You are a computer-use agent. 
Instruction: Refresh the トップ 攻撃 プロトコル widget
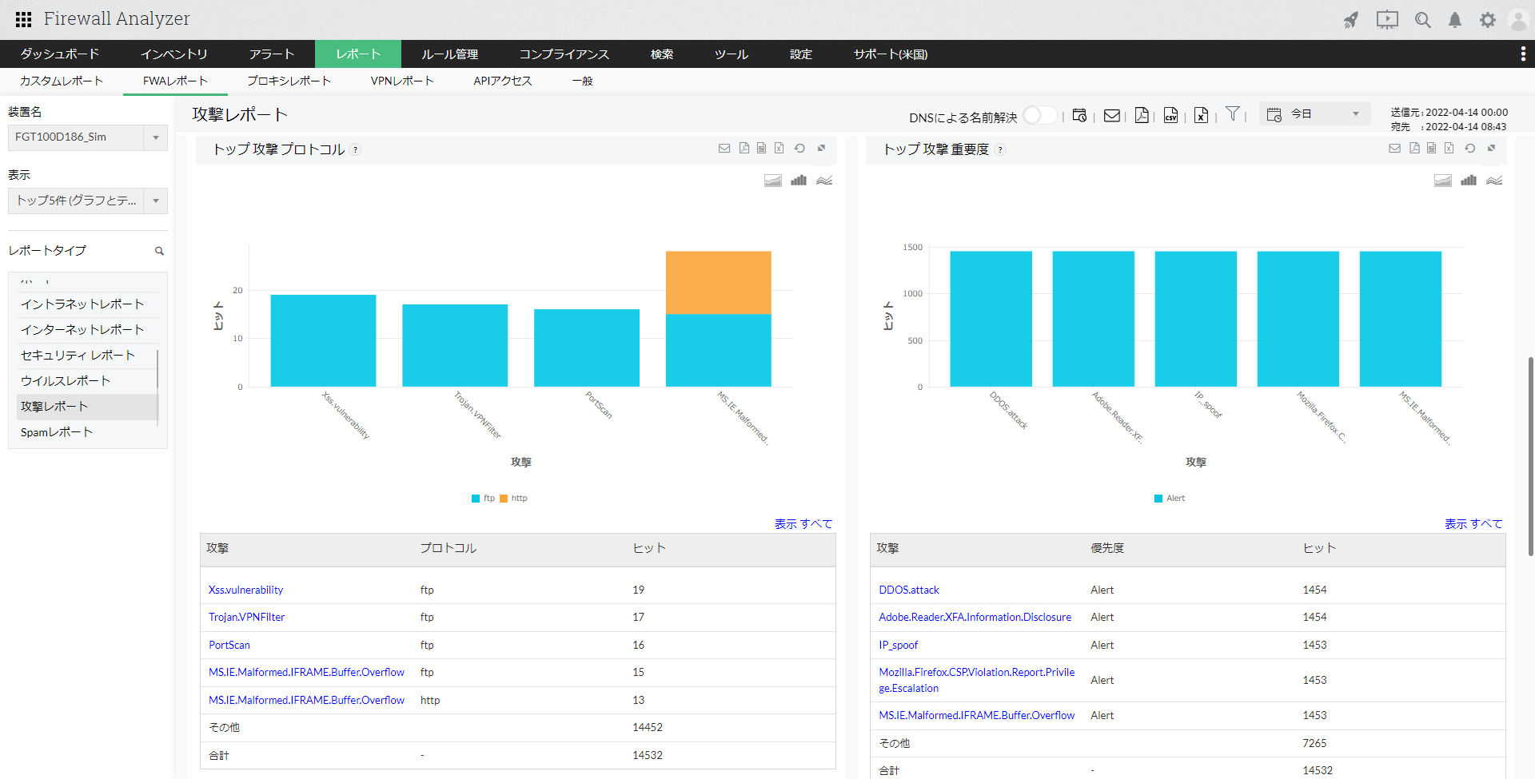click(799, 149)
